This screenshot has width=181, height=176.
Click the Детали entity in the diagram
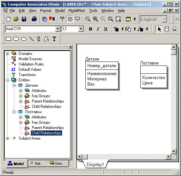102,75
